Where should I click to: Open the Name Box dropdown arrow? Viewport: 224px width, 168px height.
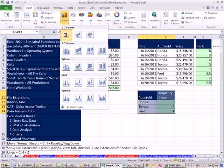[37, 32]
